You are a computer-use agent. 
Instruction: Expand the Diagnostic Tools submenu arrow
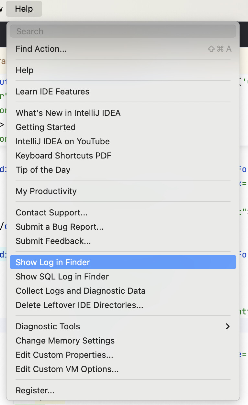pos(228,326)
